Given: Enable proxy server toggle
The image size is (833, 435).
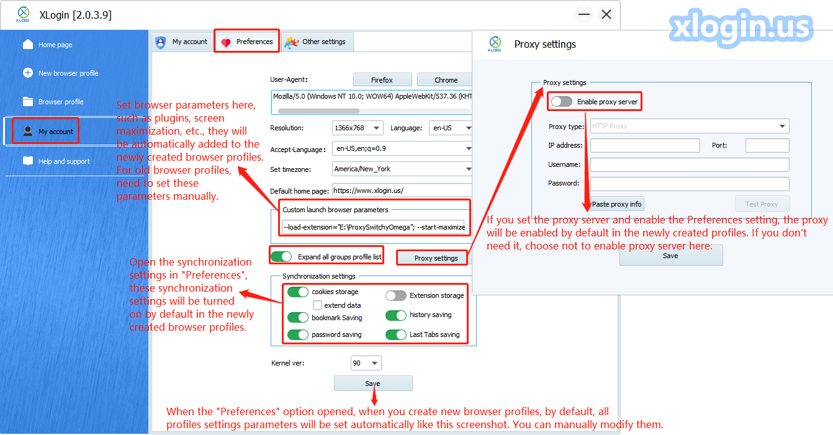Looking at the screenshot, I should [x=562, y=101].
